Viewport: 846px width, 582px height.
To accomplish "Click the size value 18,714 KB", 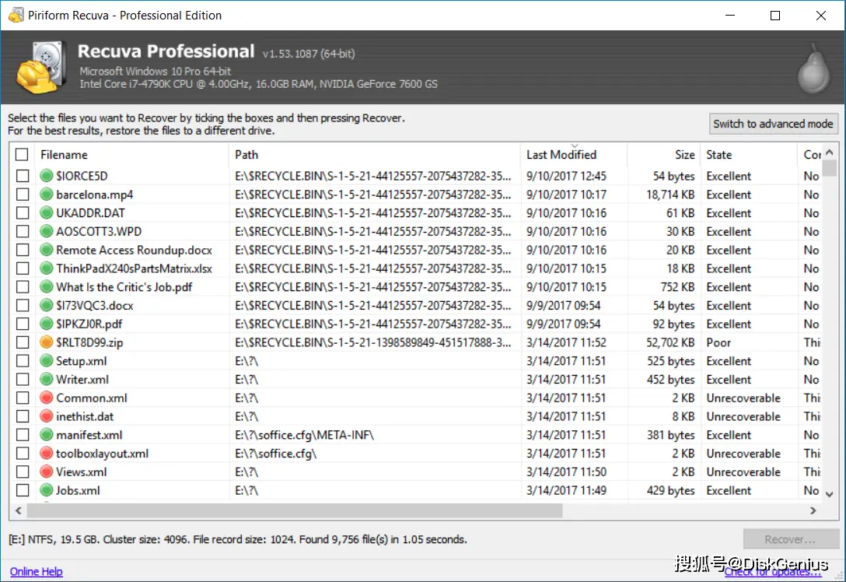I will pos(670,195).
